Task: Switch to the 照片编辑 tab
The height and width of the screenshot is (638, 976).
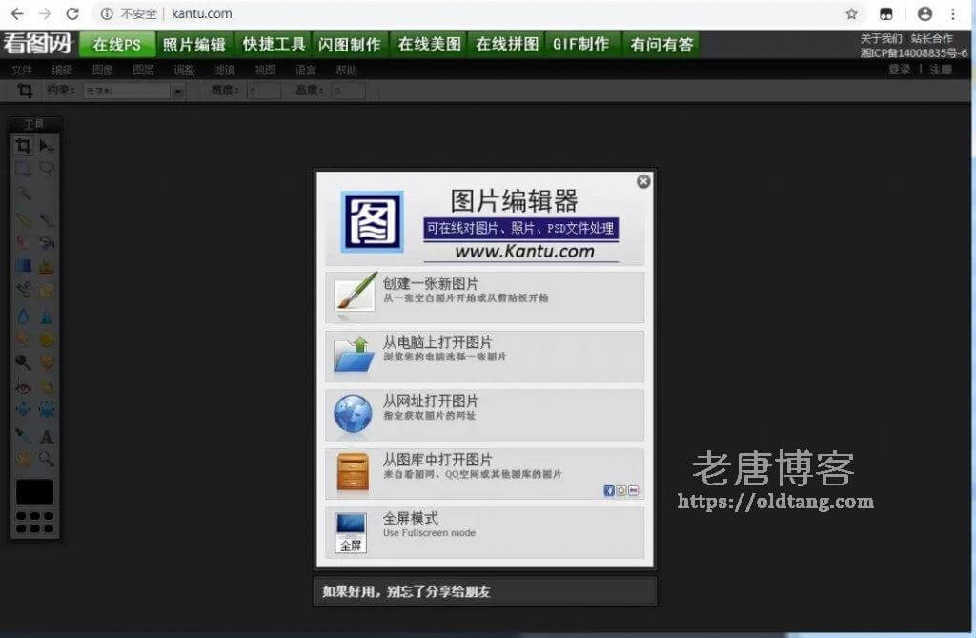Action: coord(194,44)
